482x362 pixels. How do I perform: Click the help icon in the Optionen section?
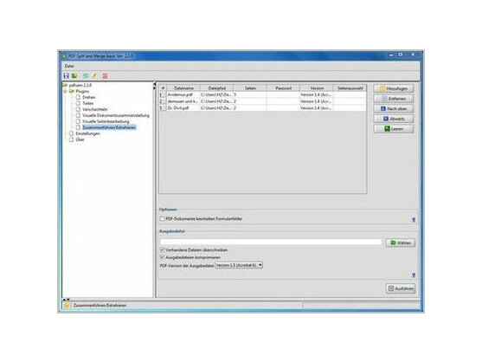(414, 220)
